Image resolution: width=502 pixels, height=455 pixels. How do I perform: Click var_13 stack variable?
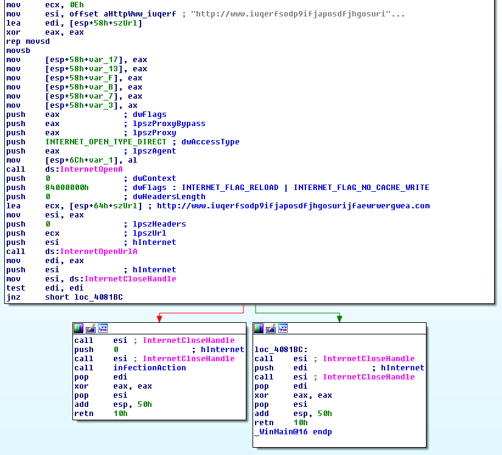click(103, 69)
